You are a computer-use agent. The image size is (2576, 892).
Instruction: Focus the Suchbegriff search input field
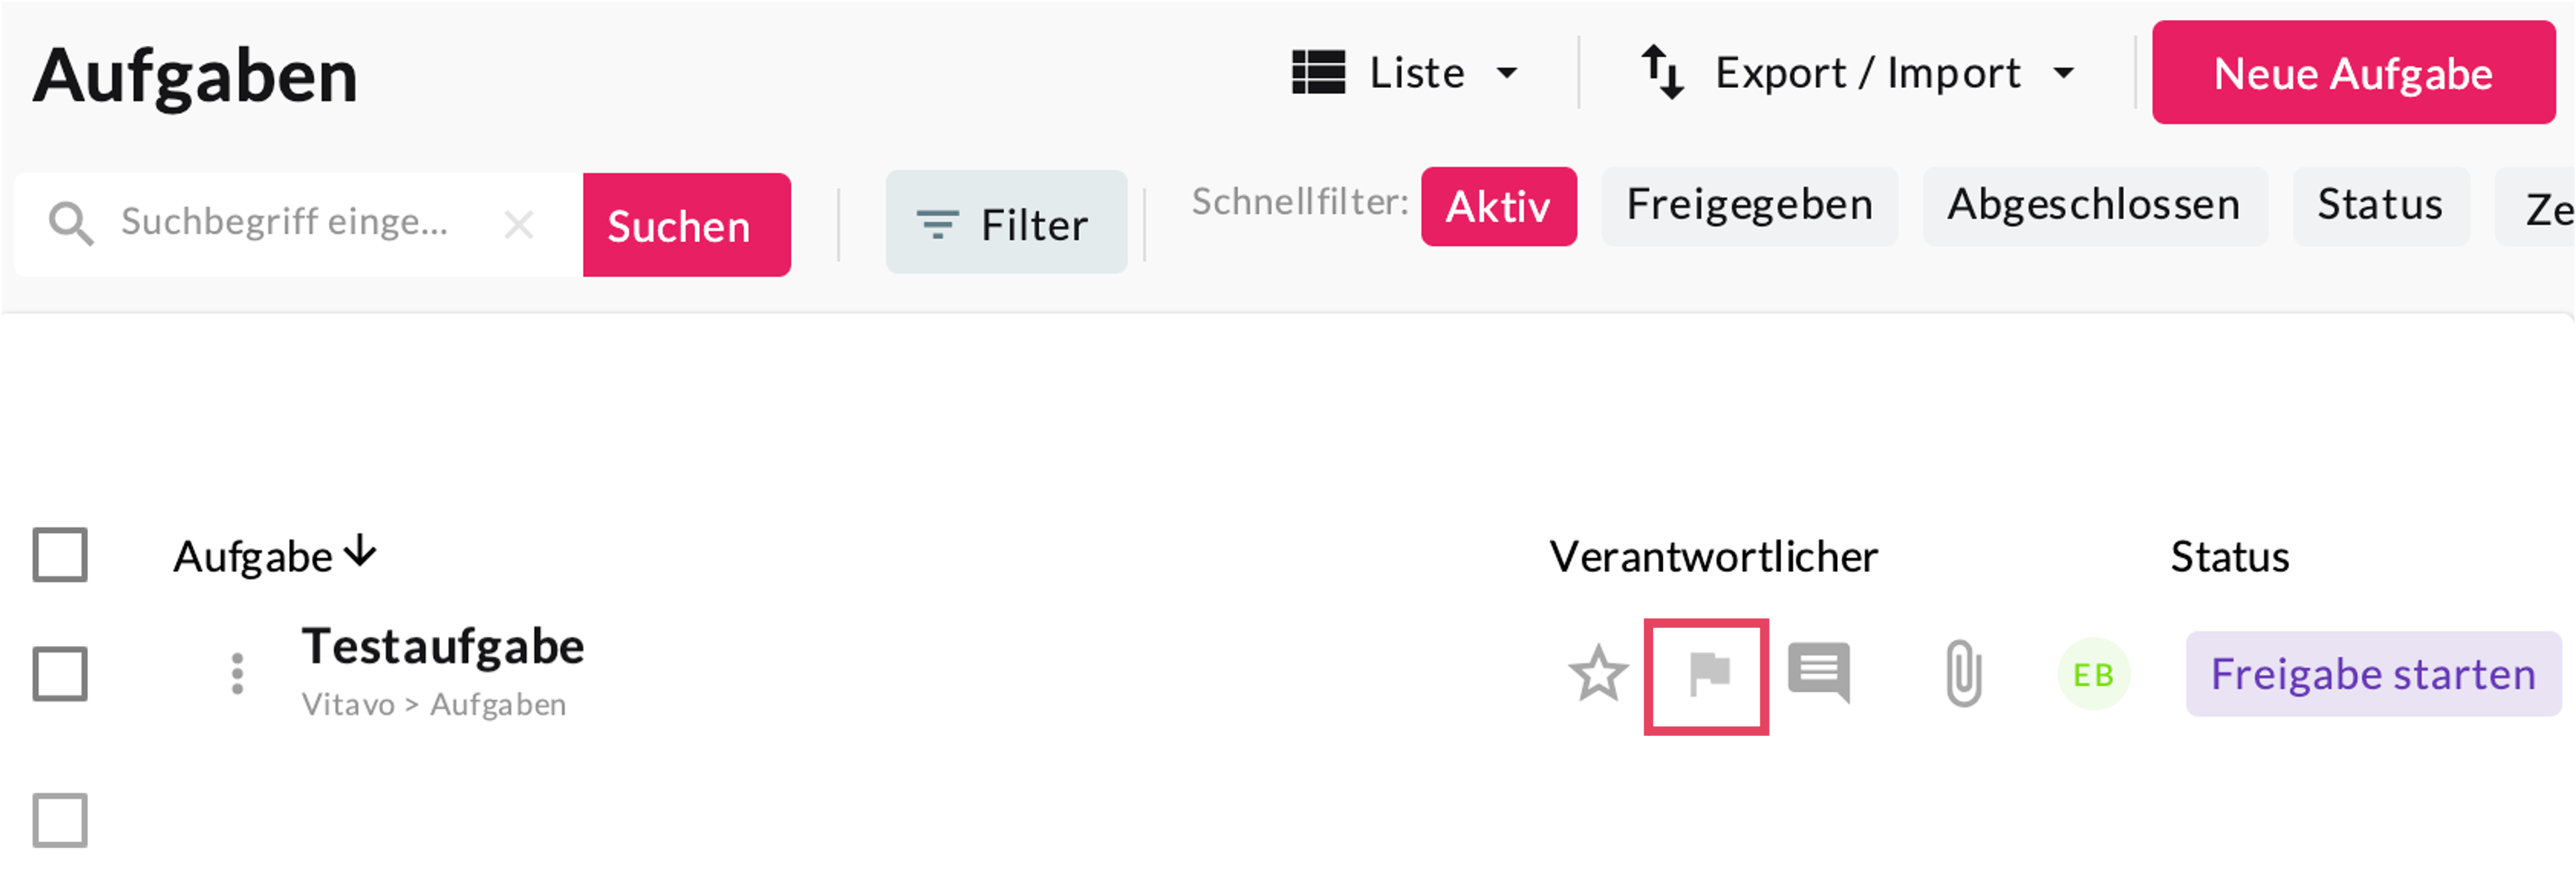click(290, 223)
